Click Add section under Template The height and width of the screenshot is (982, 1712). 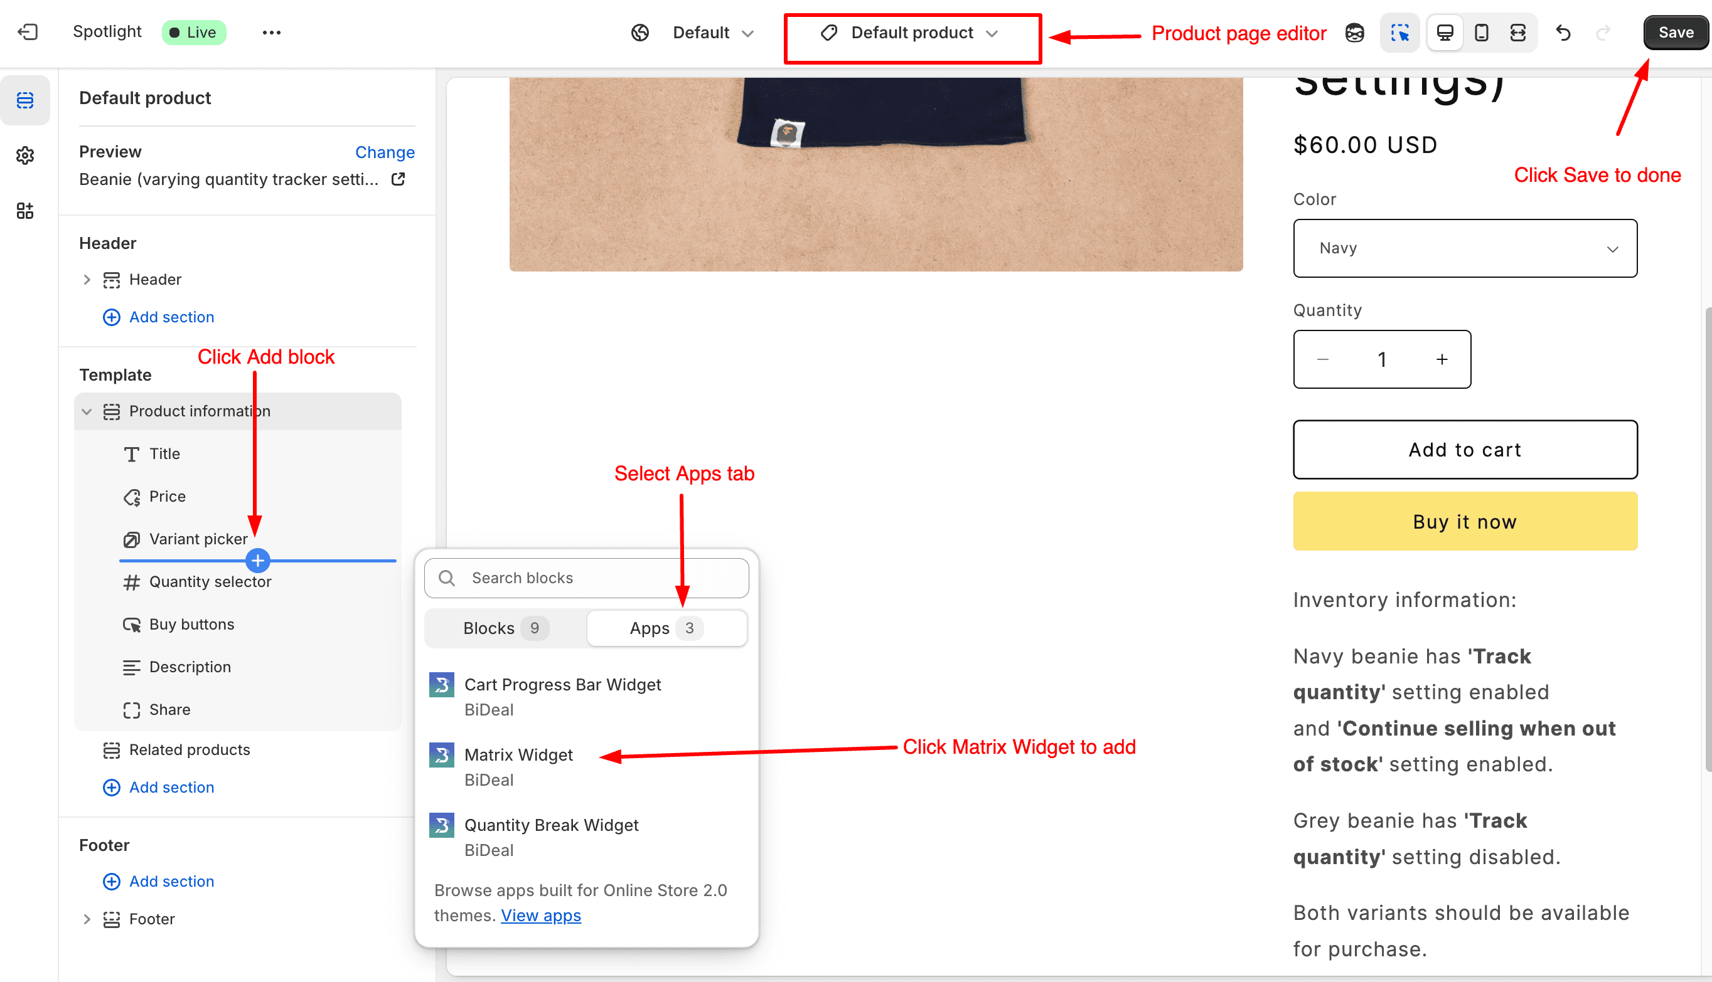(x=159, y=787)
